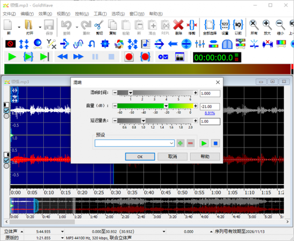This screenshot has width=294, height=241.
Task: Toggle the lower red channel checkbox
Action: coord(6,161)
